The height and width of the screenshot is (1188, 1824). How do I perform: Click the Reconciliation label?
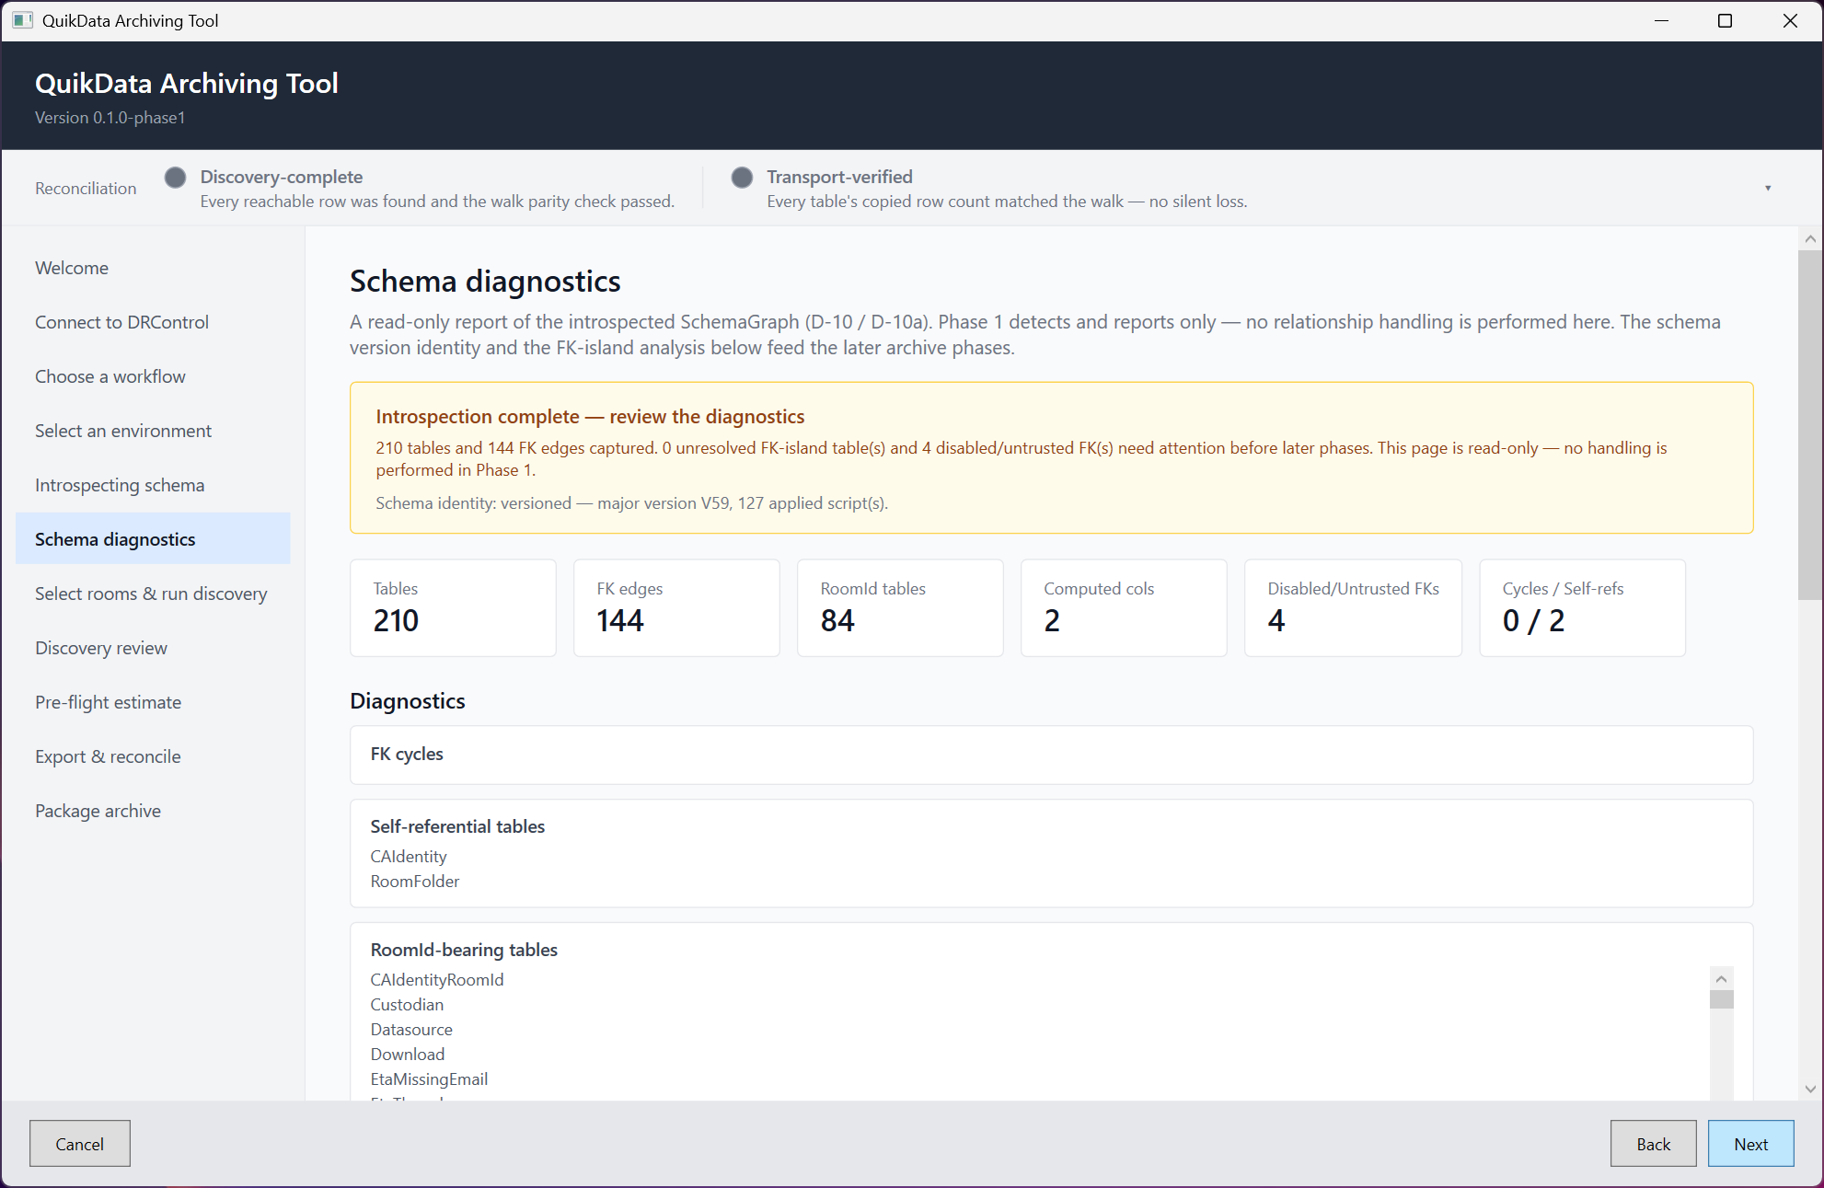click(x=86, y=189)
